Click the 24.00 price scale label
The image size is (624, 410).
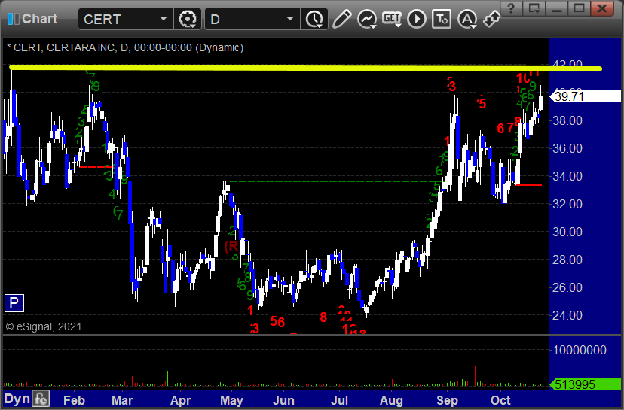567,315
